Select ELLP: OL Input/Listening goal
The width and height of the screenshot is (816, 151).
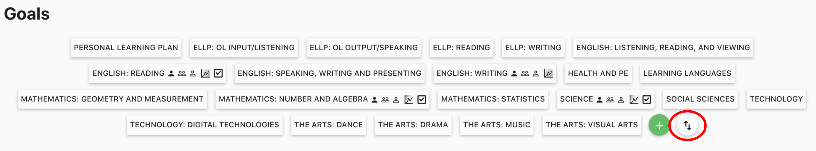(x=243, y=48)
